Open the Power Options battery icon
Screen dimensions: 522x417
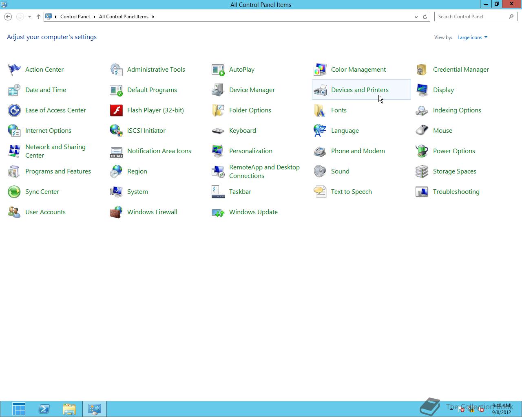422,151
